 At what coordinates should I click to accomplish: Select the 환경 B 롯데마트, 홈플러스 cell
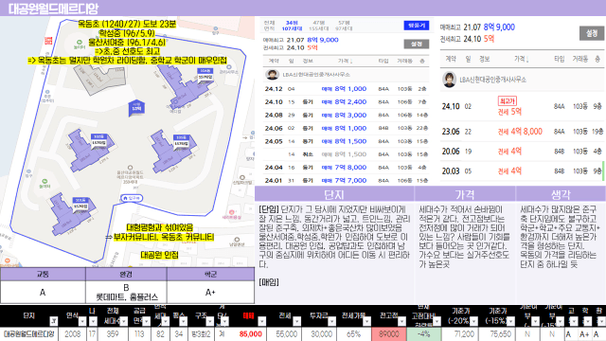[126, 293]
